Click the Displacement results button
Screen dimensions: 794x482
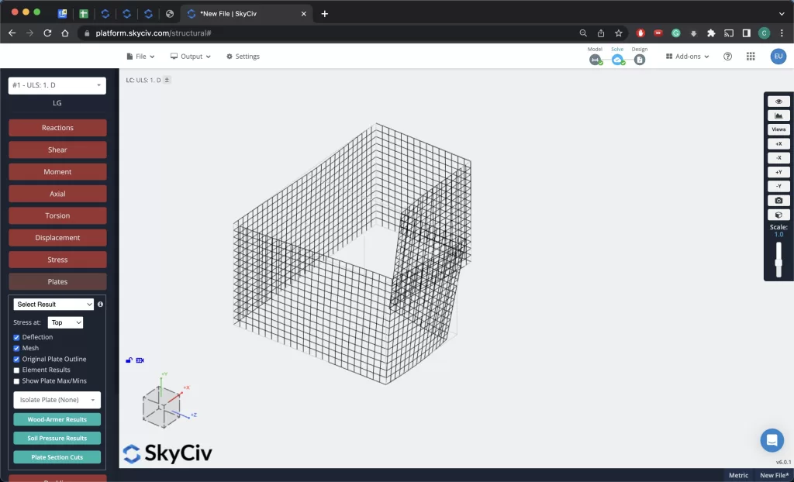(x=57, y=237)
